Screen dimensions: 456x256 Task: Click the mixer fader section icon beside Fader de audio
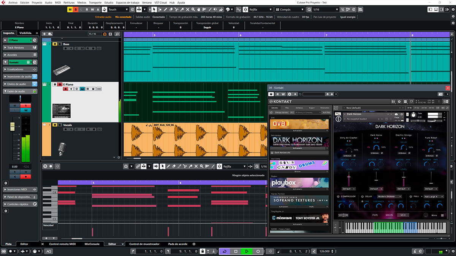click(x=35, y=91)
